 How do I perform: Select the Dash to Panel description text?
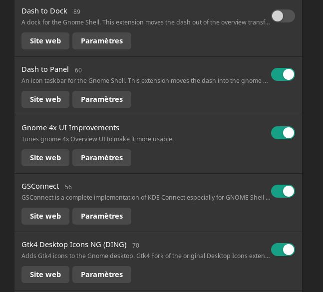pyautogui.click(x=145, y=81)
